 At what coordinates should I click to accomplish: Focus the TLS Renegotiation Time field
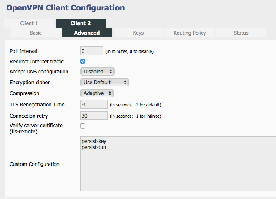94,105
